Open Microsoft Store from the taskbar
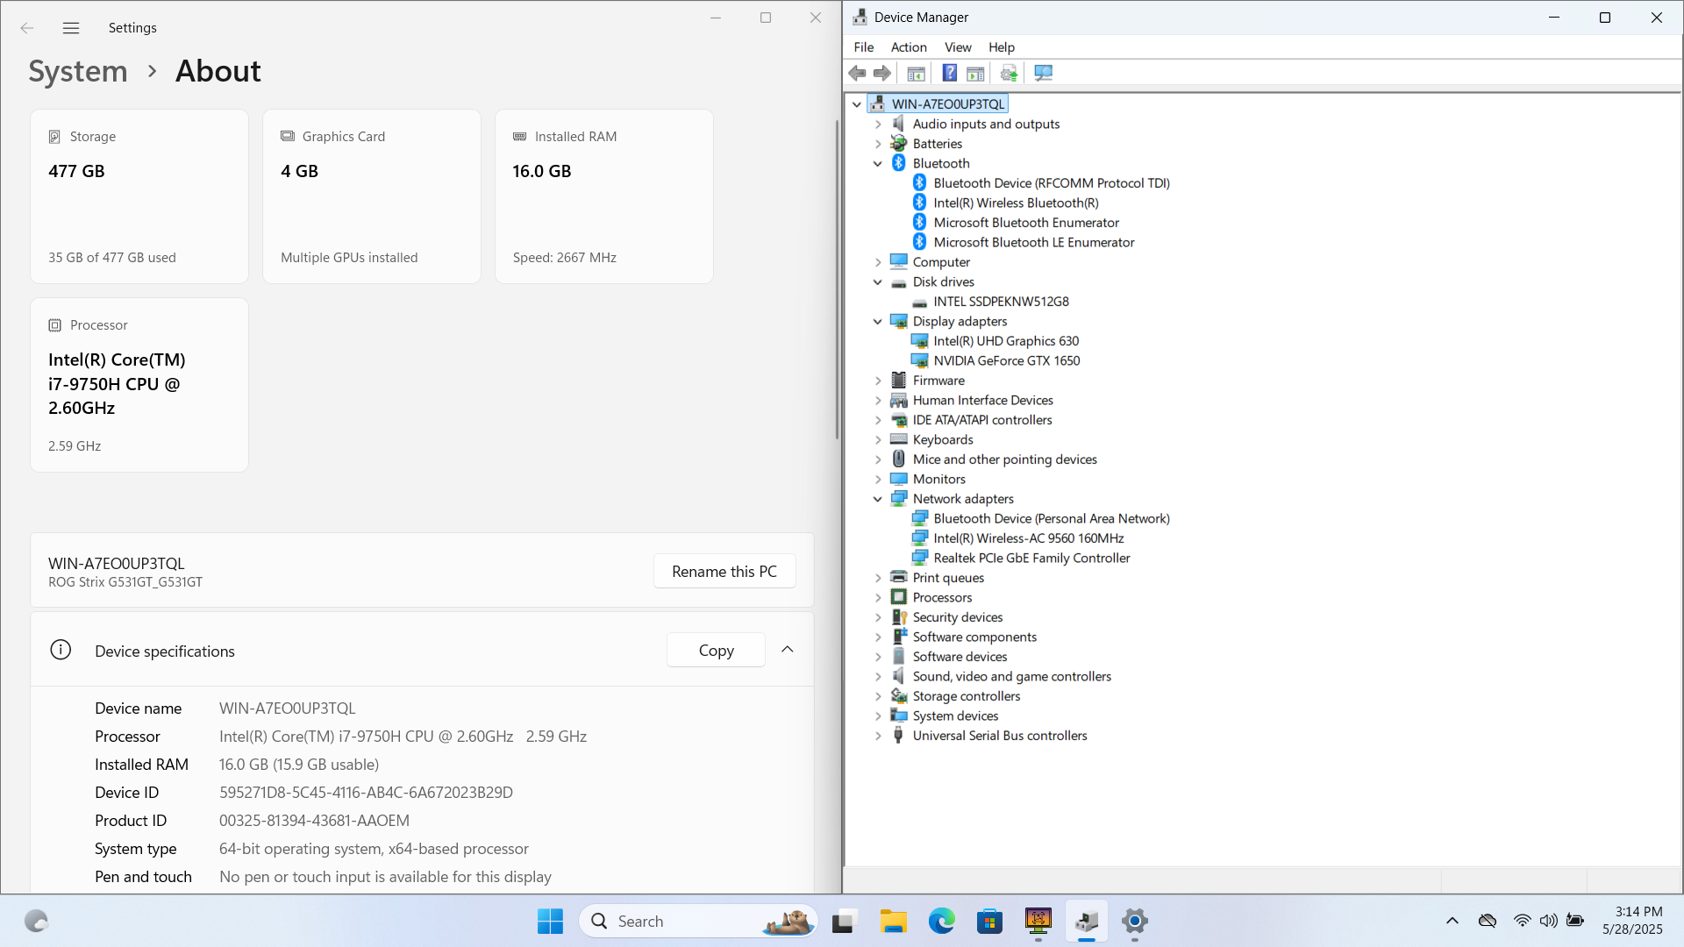The image size is (1684, 947). tap(989, 922)
